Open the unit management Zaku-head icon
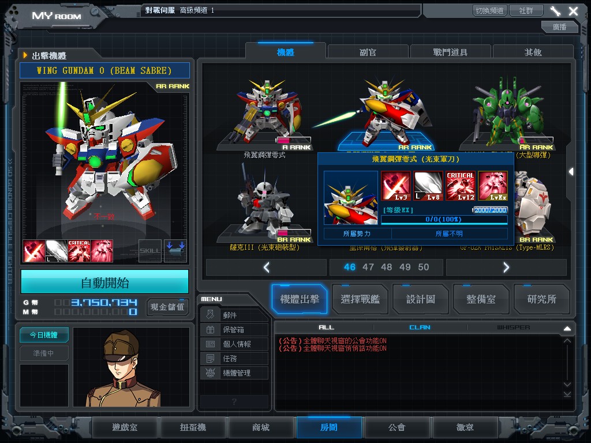The width and height of the screenshot is (591, 443). coord(210,373)
